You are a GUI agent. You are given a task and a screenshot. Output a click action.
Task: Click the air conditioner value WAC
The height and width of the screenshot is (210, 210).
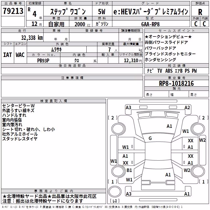[20, 55]
